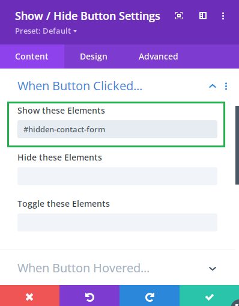Switch to the Design tab
The width and height of the screenshot is (239, 306).
coord(94,57)
